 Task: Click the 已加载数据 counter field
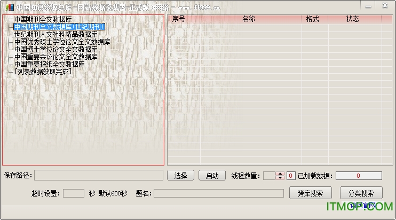pyautogui.click(x=359, y=176)
